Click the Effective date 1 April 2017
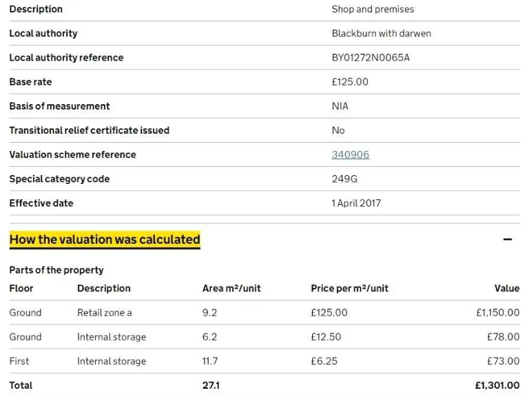The width and height of the screenshot is (529, 397). pos(356,203)
